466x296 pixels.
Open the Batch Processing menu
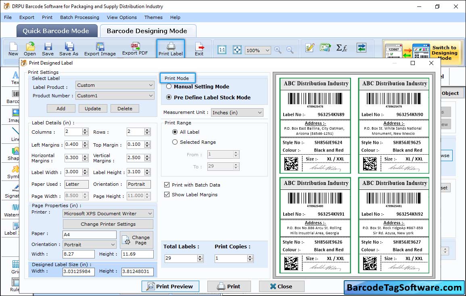coord(79,17)
